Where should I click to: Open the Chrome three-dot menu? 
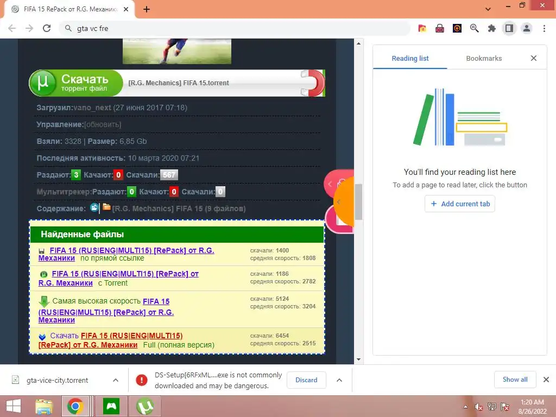pyautogui.click(x=544, y=28)
